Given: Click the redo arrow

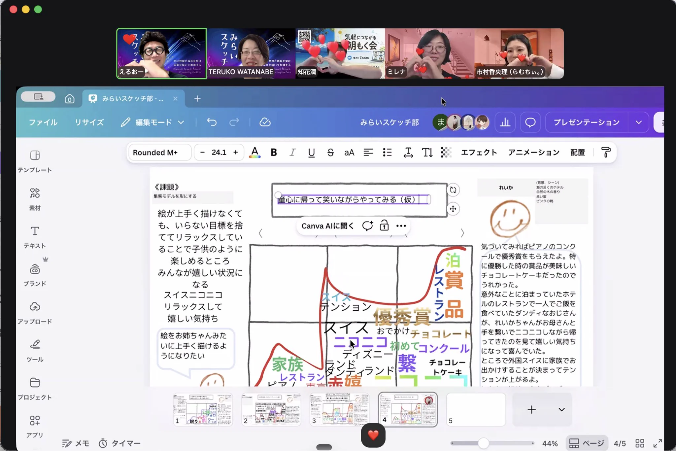Looking at the screenshot, I should [234, 122].
